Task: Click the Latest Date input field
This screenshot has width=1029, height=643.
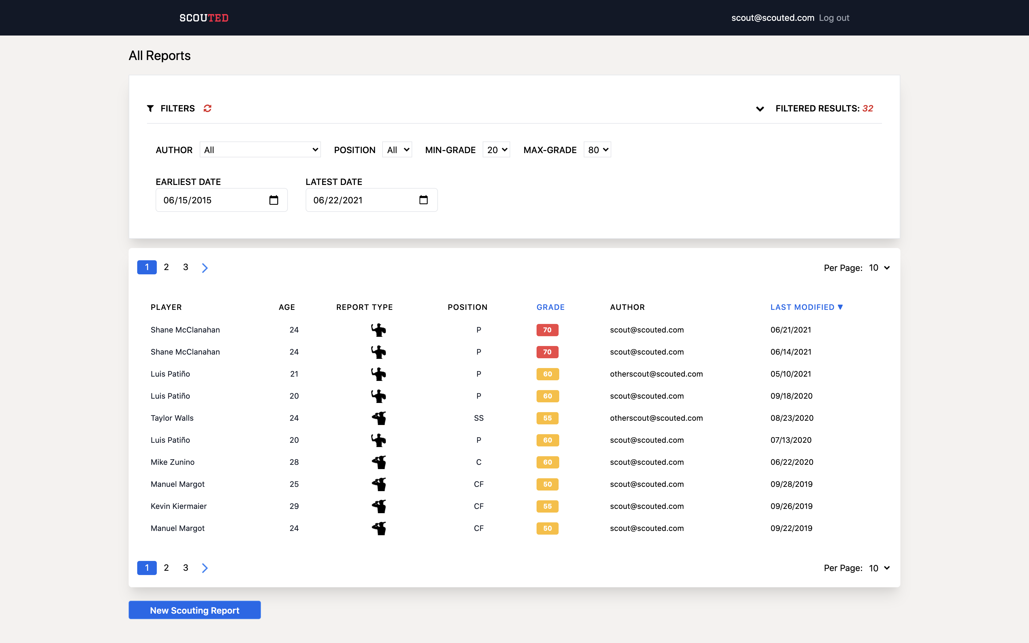Action: point(371,200)
